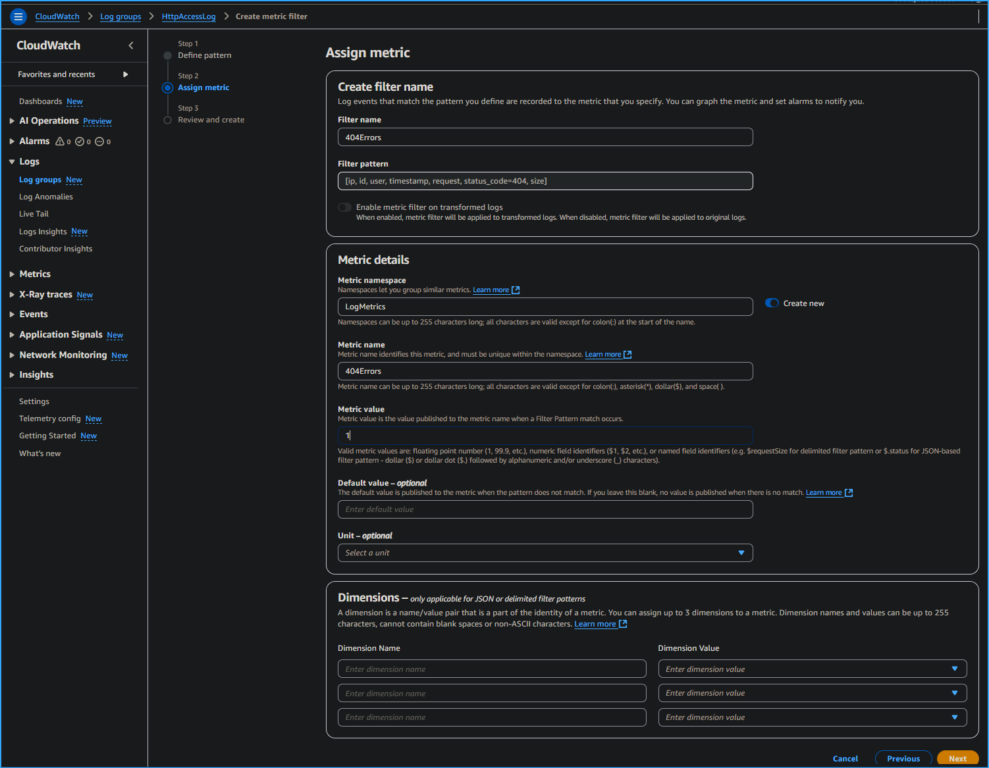Open Logs Insights in sidebar
This screenshot has width=989, height=768.
43,232
